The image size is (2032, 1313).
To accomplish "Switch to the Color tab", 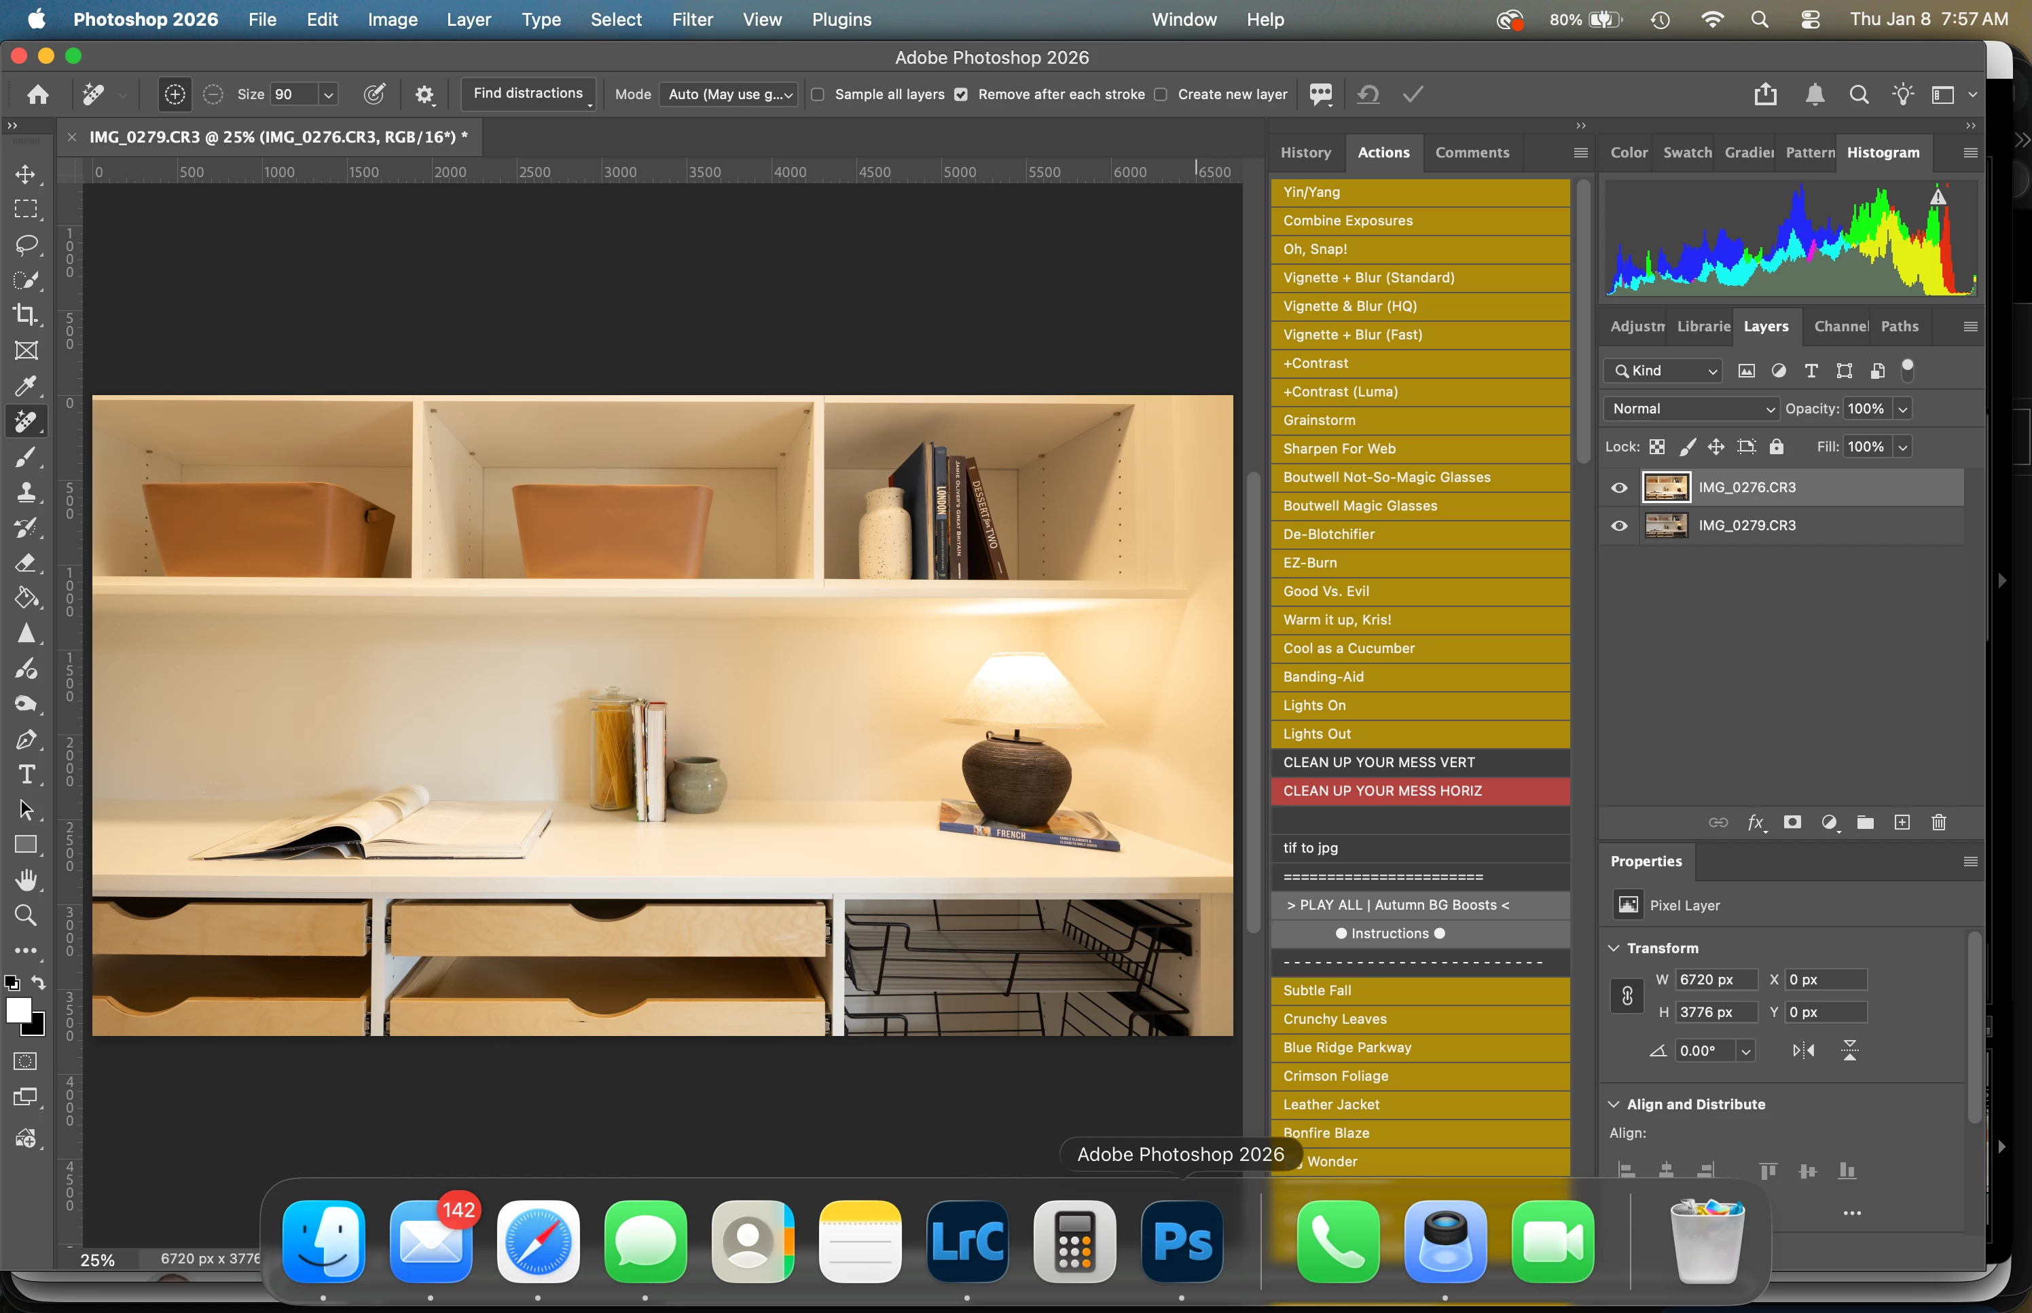I will [x=1629, y=153].
